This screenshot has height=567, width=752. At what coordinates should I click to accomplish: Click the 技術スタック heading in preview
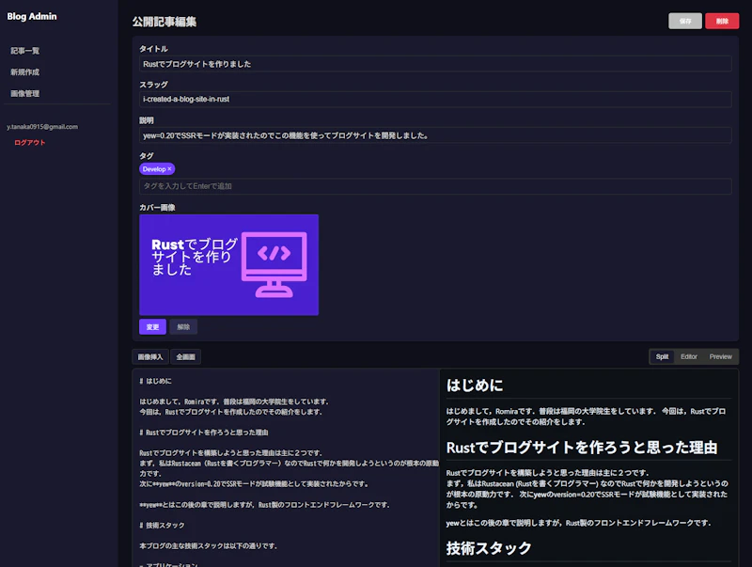(489, 548)
